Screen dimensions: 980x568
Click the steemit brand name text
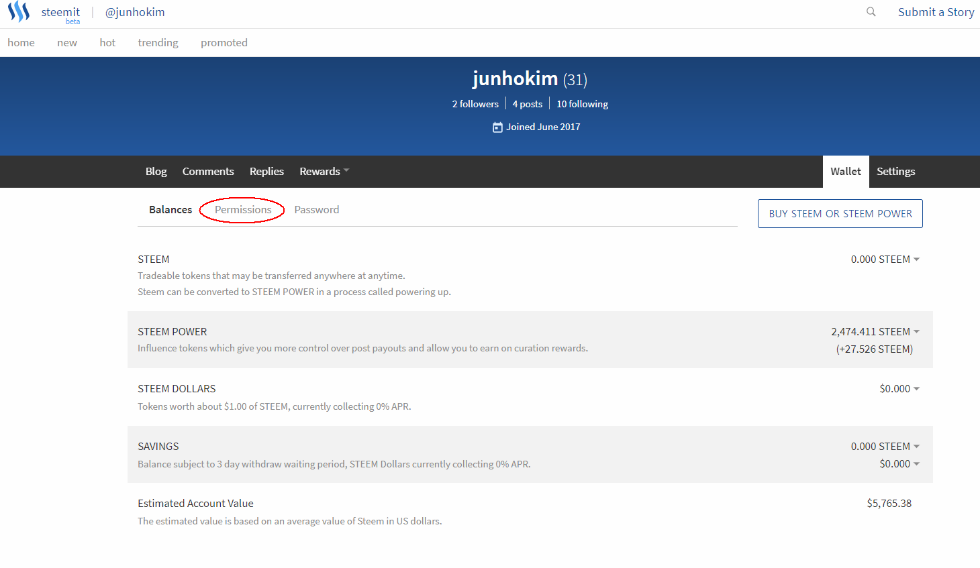(x=60, y=12)
